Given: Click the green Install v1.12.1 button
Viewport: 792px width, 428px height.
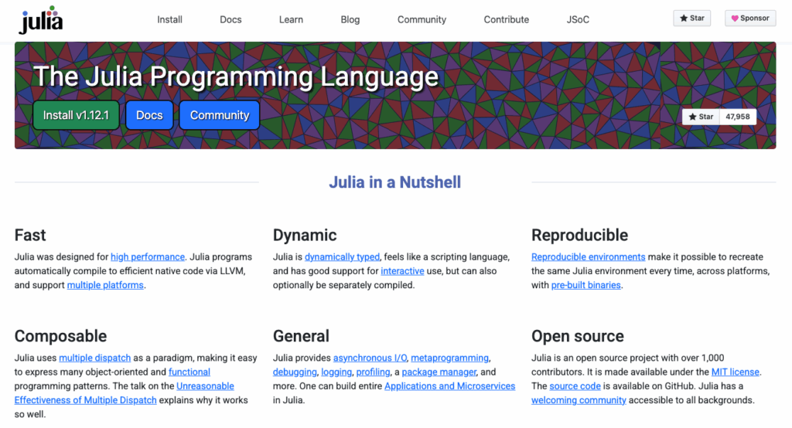Looking at the screenshot, I should (x=76, y=115).
